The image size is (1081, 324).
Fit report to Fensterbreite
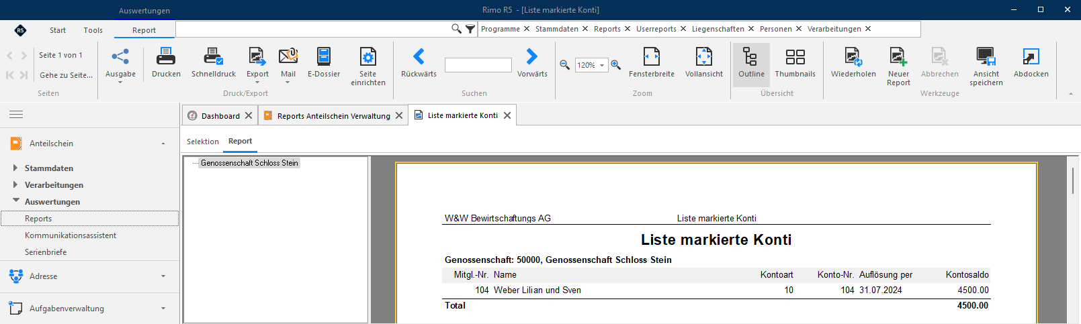tap(652, 63)
